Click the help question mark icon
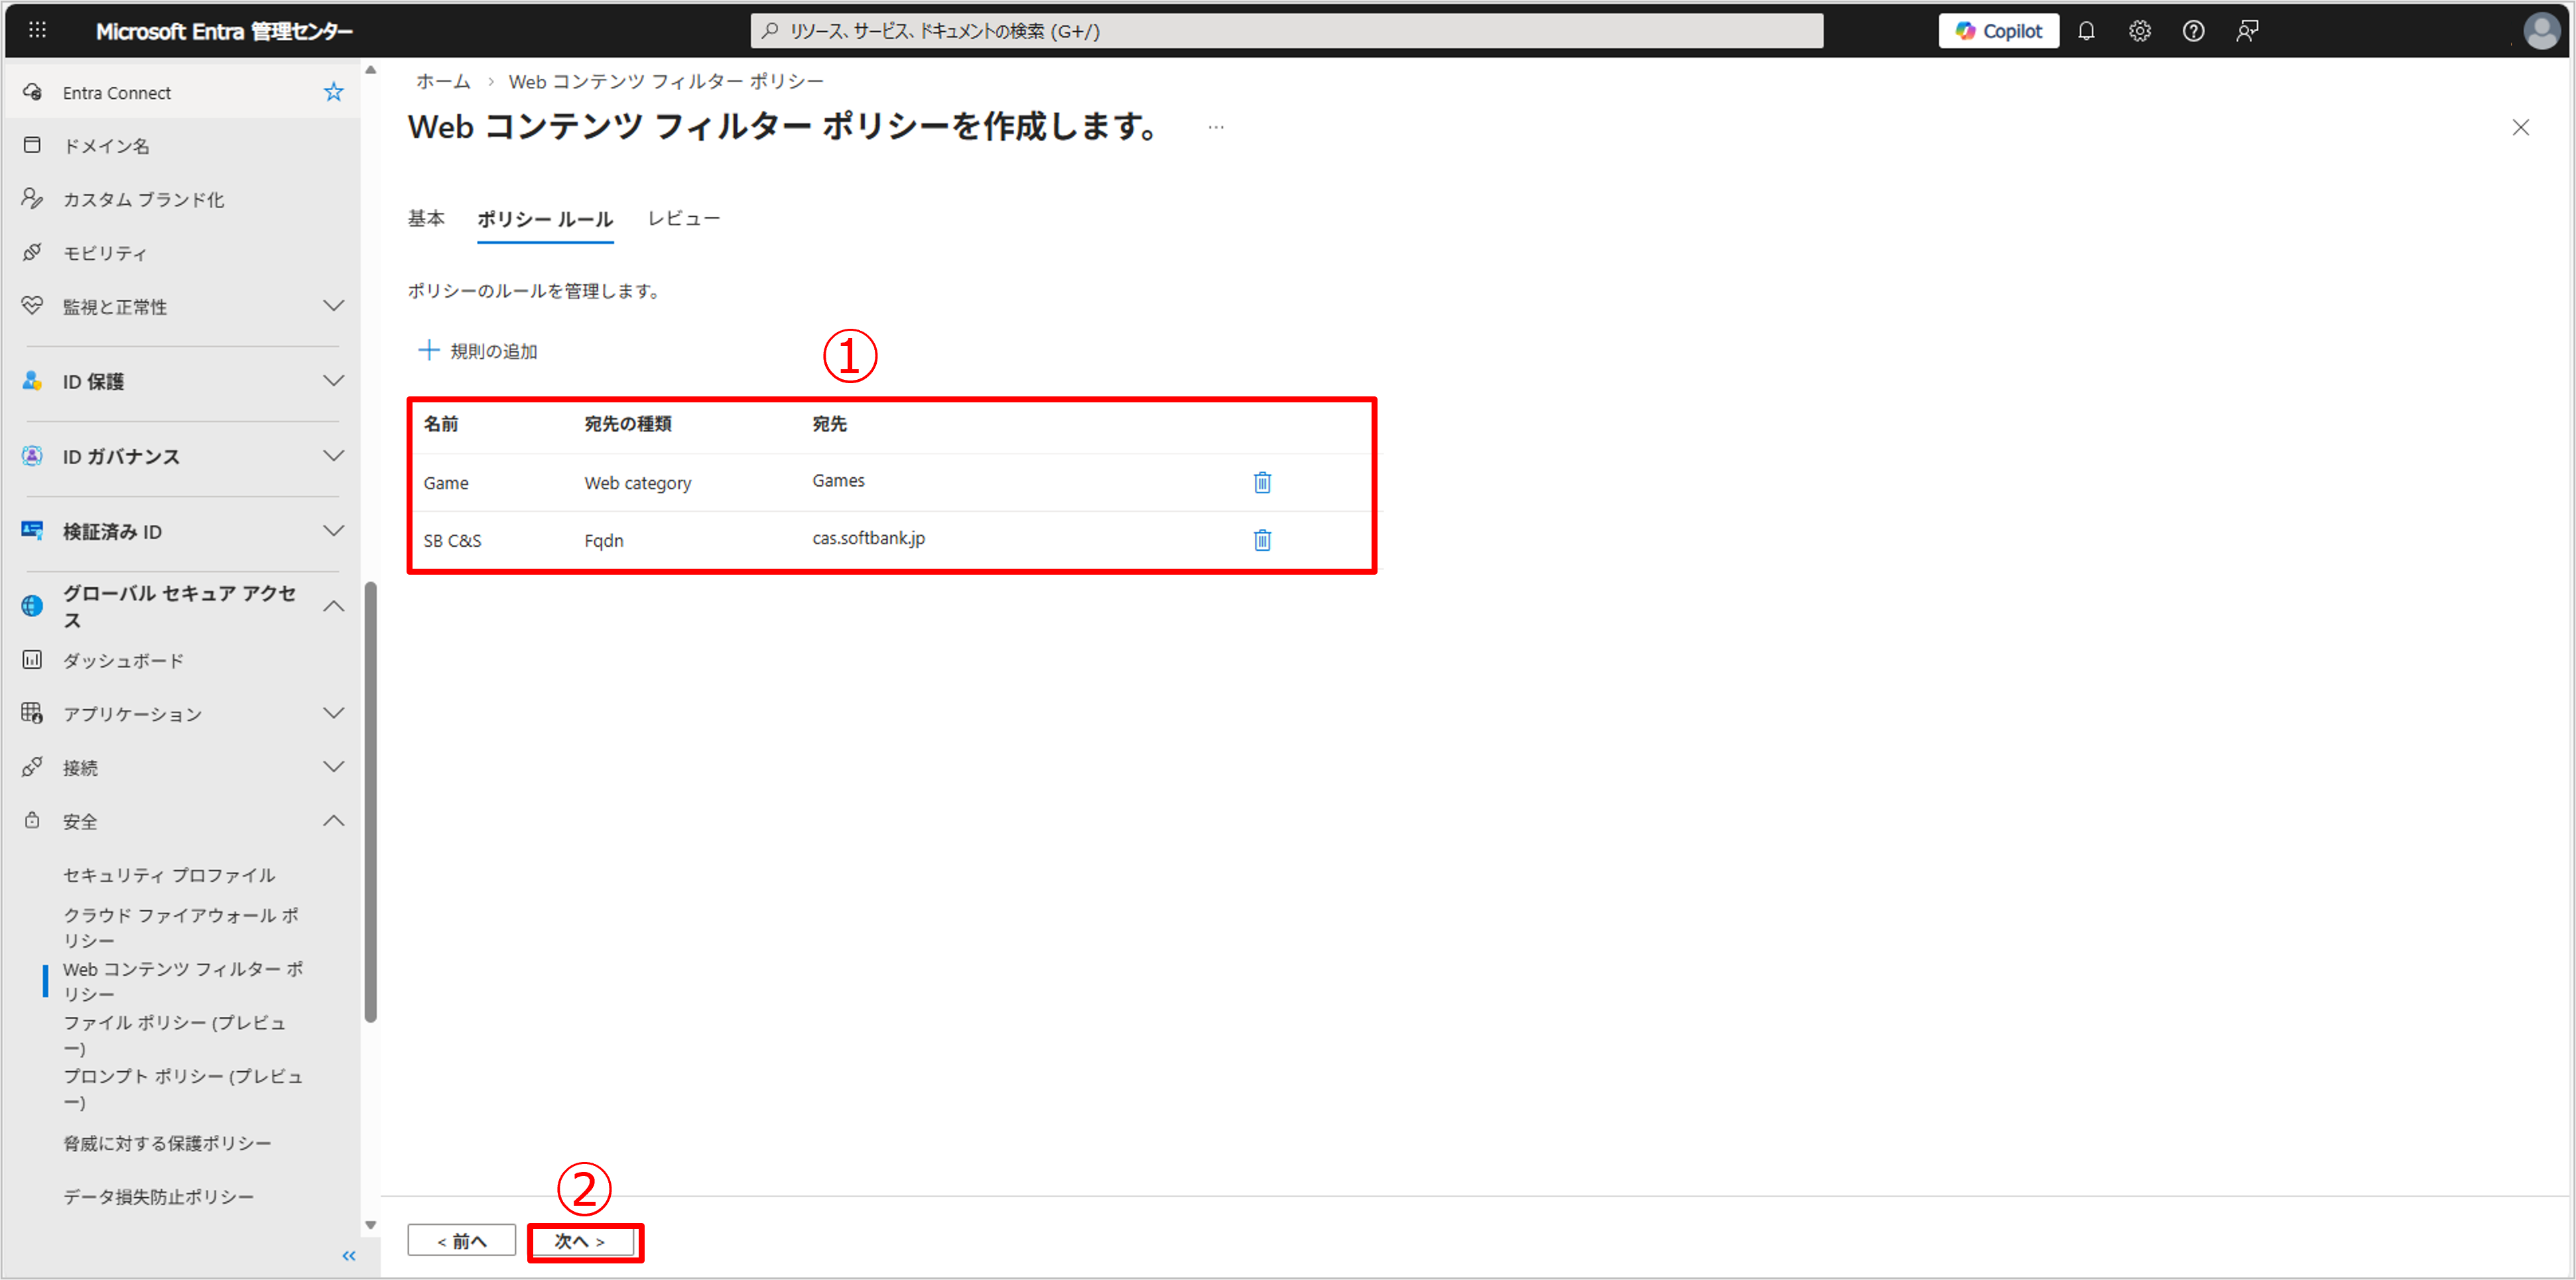The height and width of the screenshot is (1280, 2576). pyautogui.click(x=2193, y=31)
